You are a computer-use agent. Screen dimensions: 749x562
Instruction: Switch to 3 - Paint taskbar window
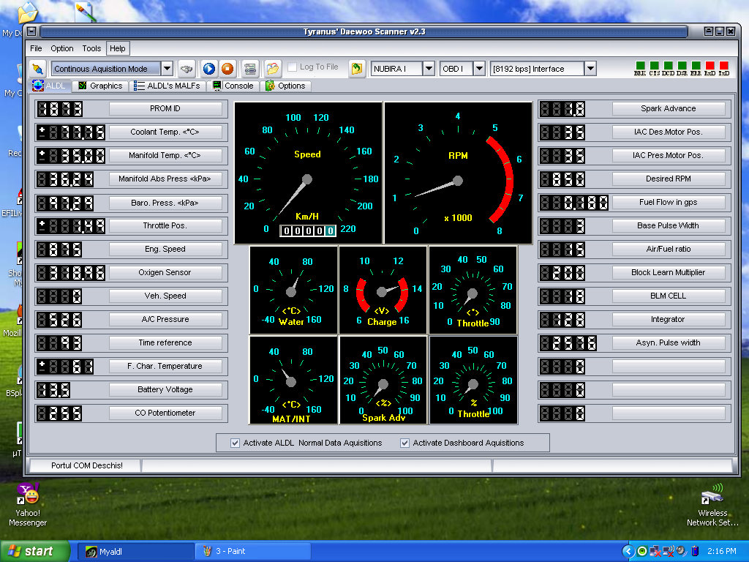(x=253, y=552)
